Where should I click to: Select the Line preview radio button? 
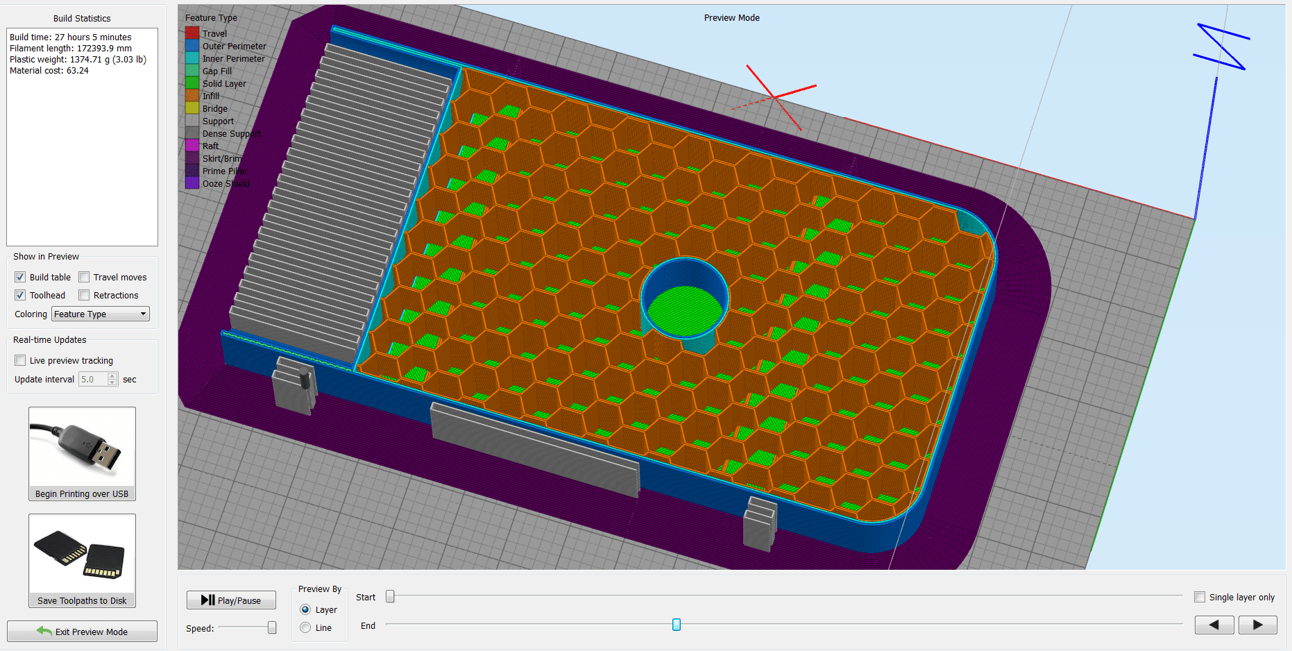click(305, 627)
